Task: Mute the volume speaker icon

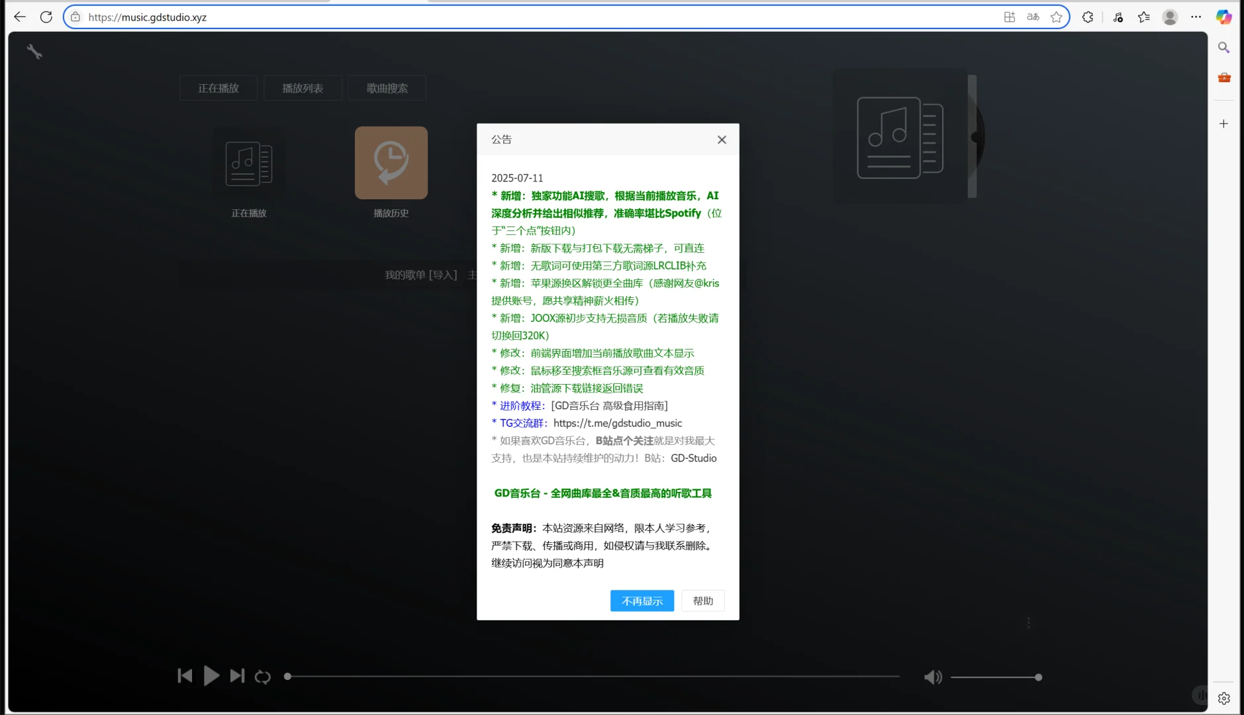Action: (933, 677)
